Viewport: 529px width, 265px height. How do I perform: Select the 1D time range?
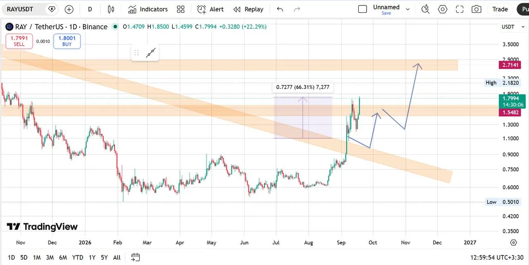coord(11,258)
